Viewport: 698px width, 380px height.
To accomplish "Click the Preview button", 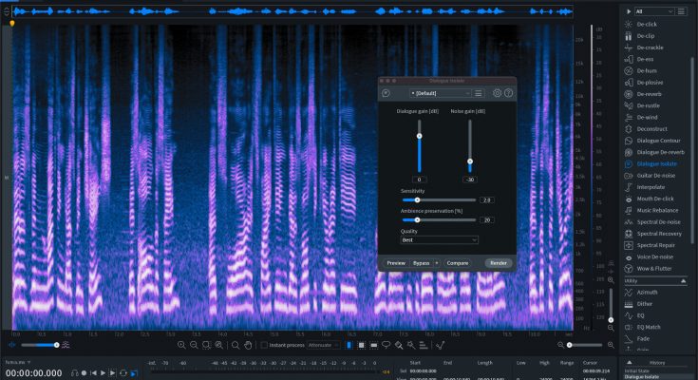I will click(x=396, y=262).
